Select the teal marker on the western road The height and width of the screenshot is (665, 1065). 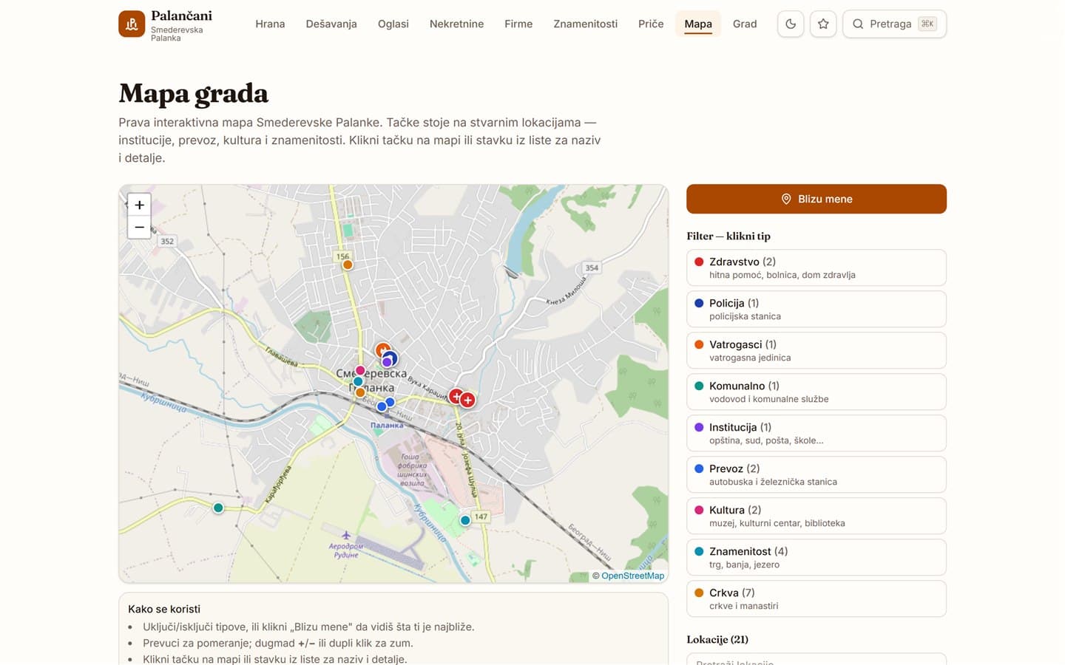[x=218, y=508]
